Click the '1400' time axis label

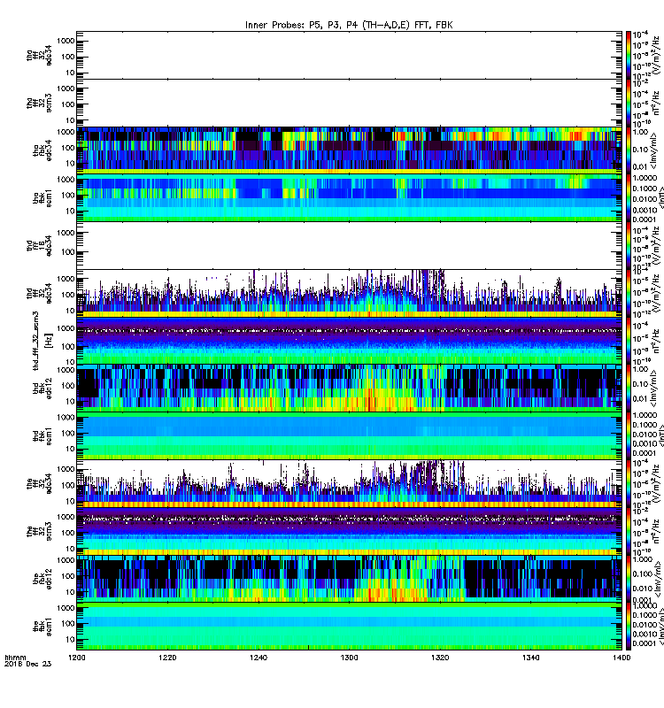(x=622, y=658)
